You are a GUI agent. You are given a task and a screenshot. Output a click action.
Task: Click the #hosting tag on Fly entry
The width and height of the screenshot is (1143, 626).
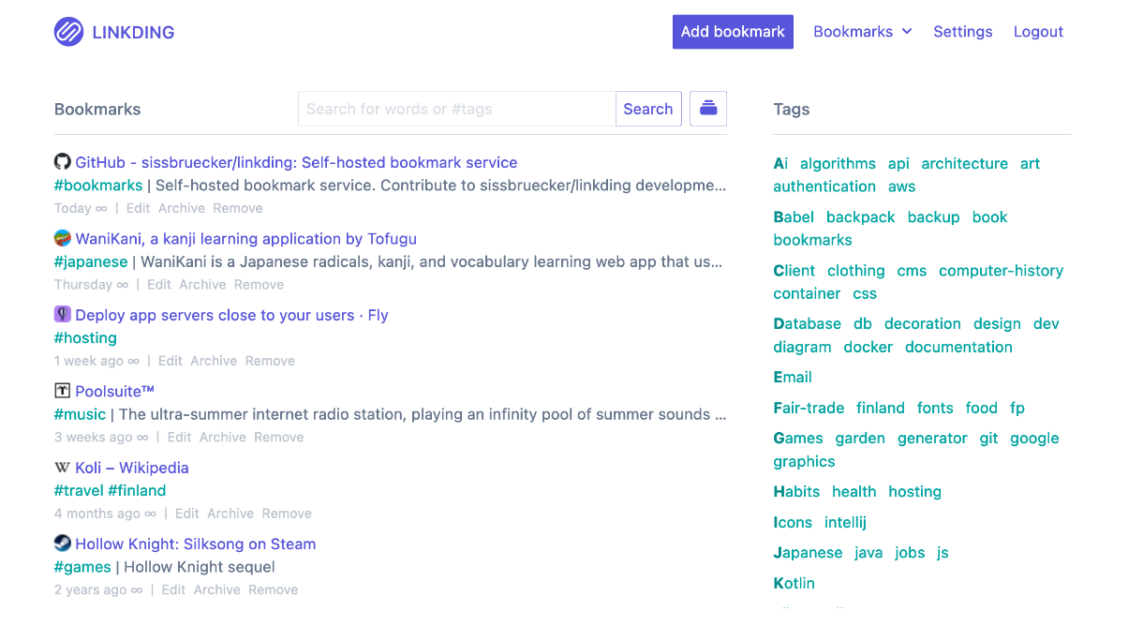pyautogui.click(x=85, y=338)
